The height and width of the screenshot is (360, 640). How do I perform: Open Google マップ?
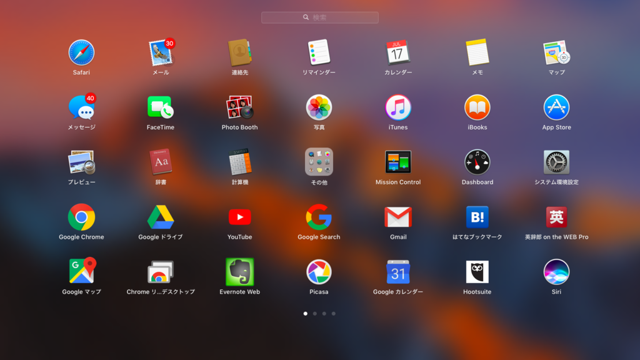82,271
